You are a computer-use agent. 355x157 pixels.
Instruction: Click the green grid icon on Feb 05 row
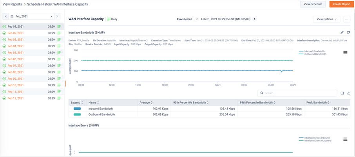pos(59,53)
